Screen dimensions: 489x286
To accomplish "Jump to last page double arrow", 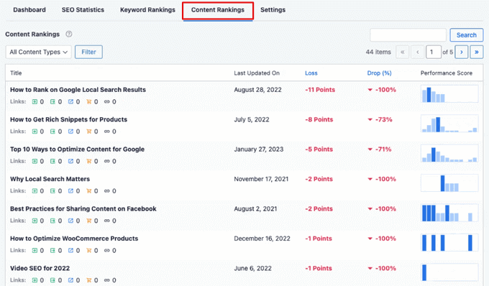I will 477,52.
